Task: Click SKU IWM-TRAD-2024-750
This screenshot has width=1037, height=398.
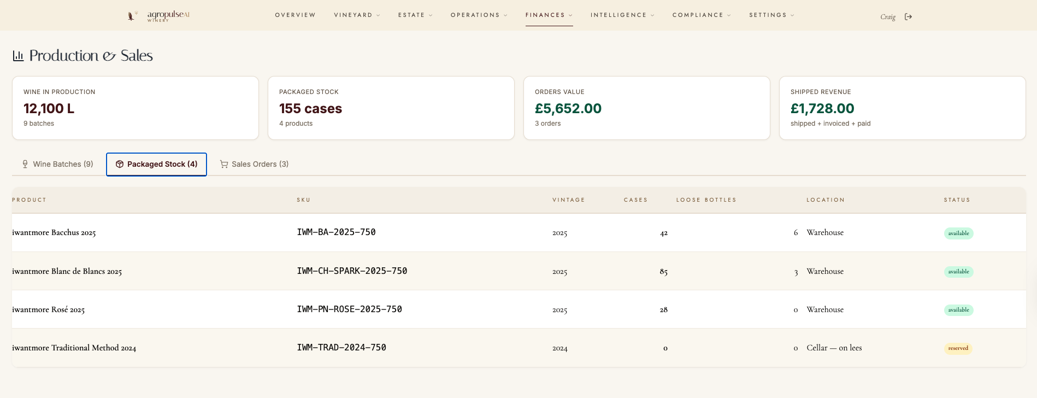Action: pos(341,348)
